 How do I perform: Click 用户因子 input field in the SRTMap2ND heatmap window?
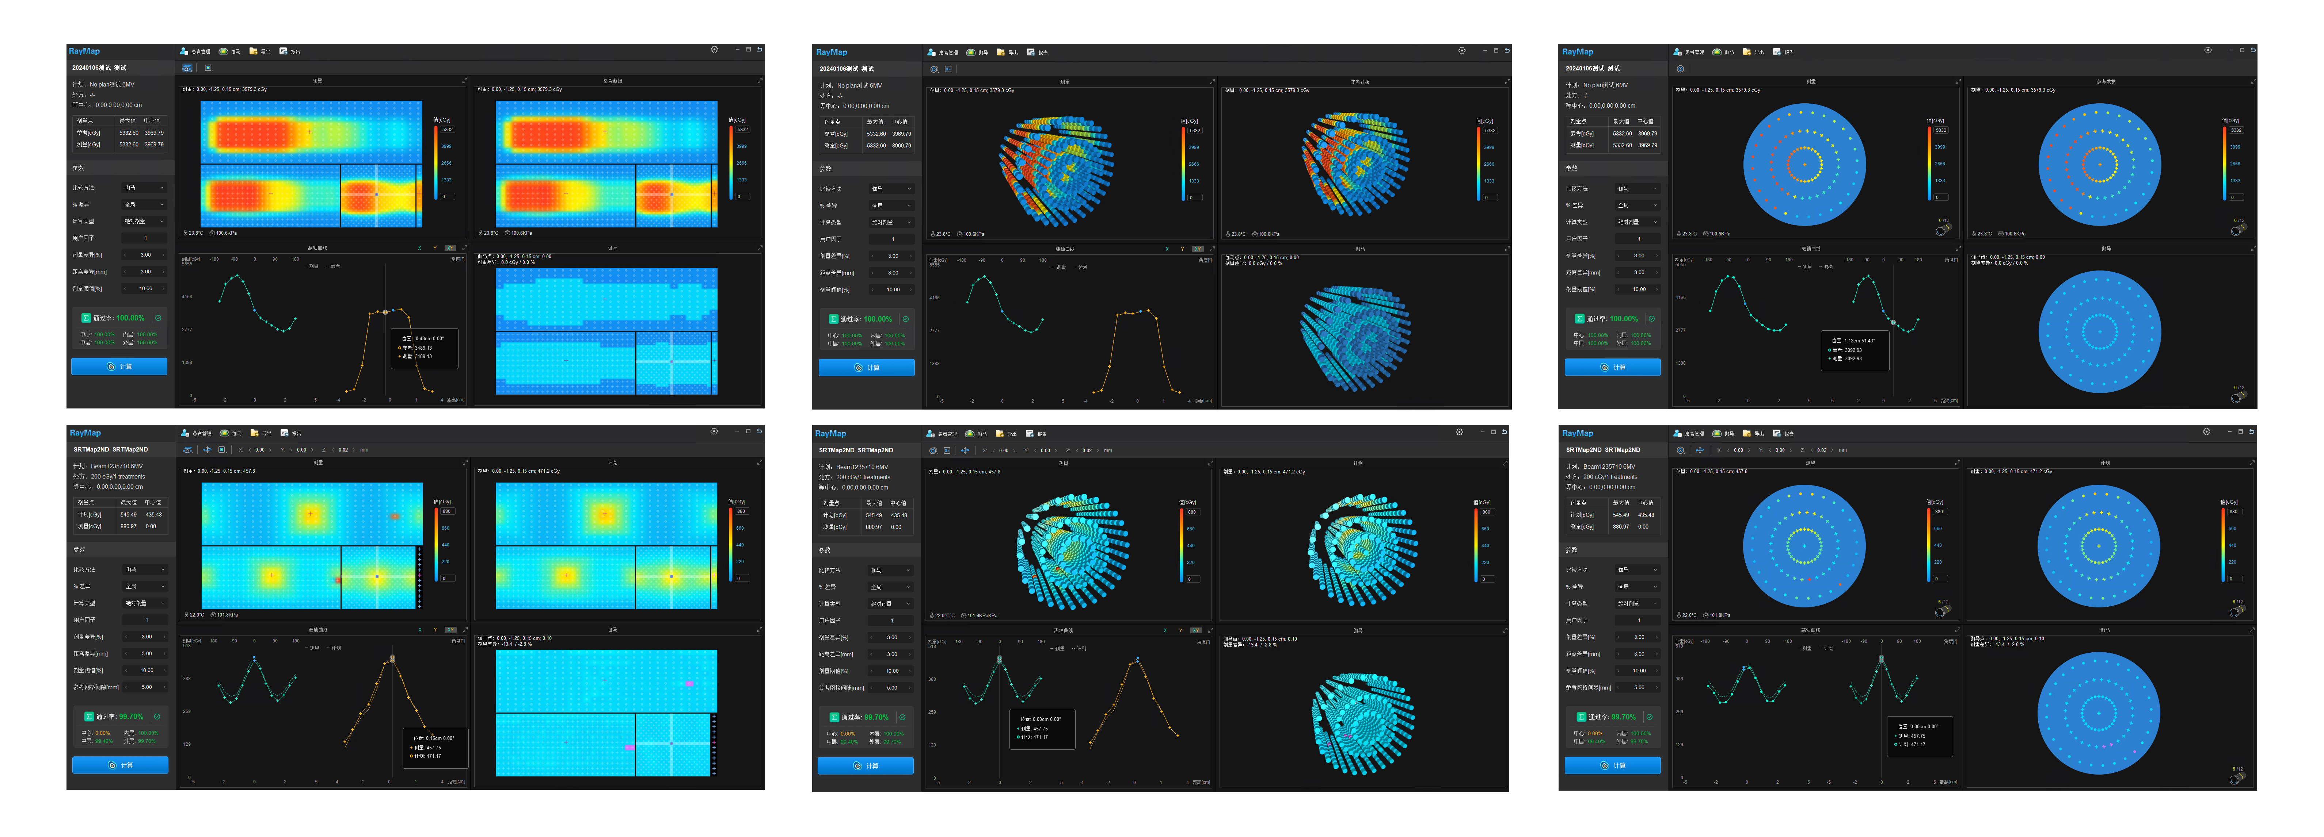145,620
